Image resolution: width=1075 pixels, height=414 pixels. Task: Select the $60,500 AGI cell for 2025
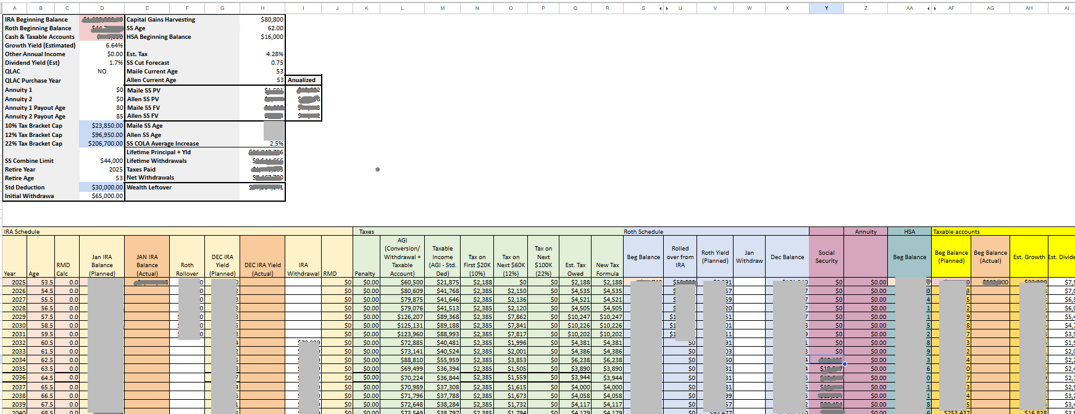pyautogui.click(x=402, y=283)
